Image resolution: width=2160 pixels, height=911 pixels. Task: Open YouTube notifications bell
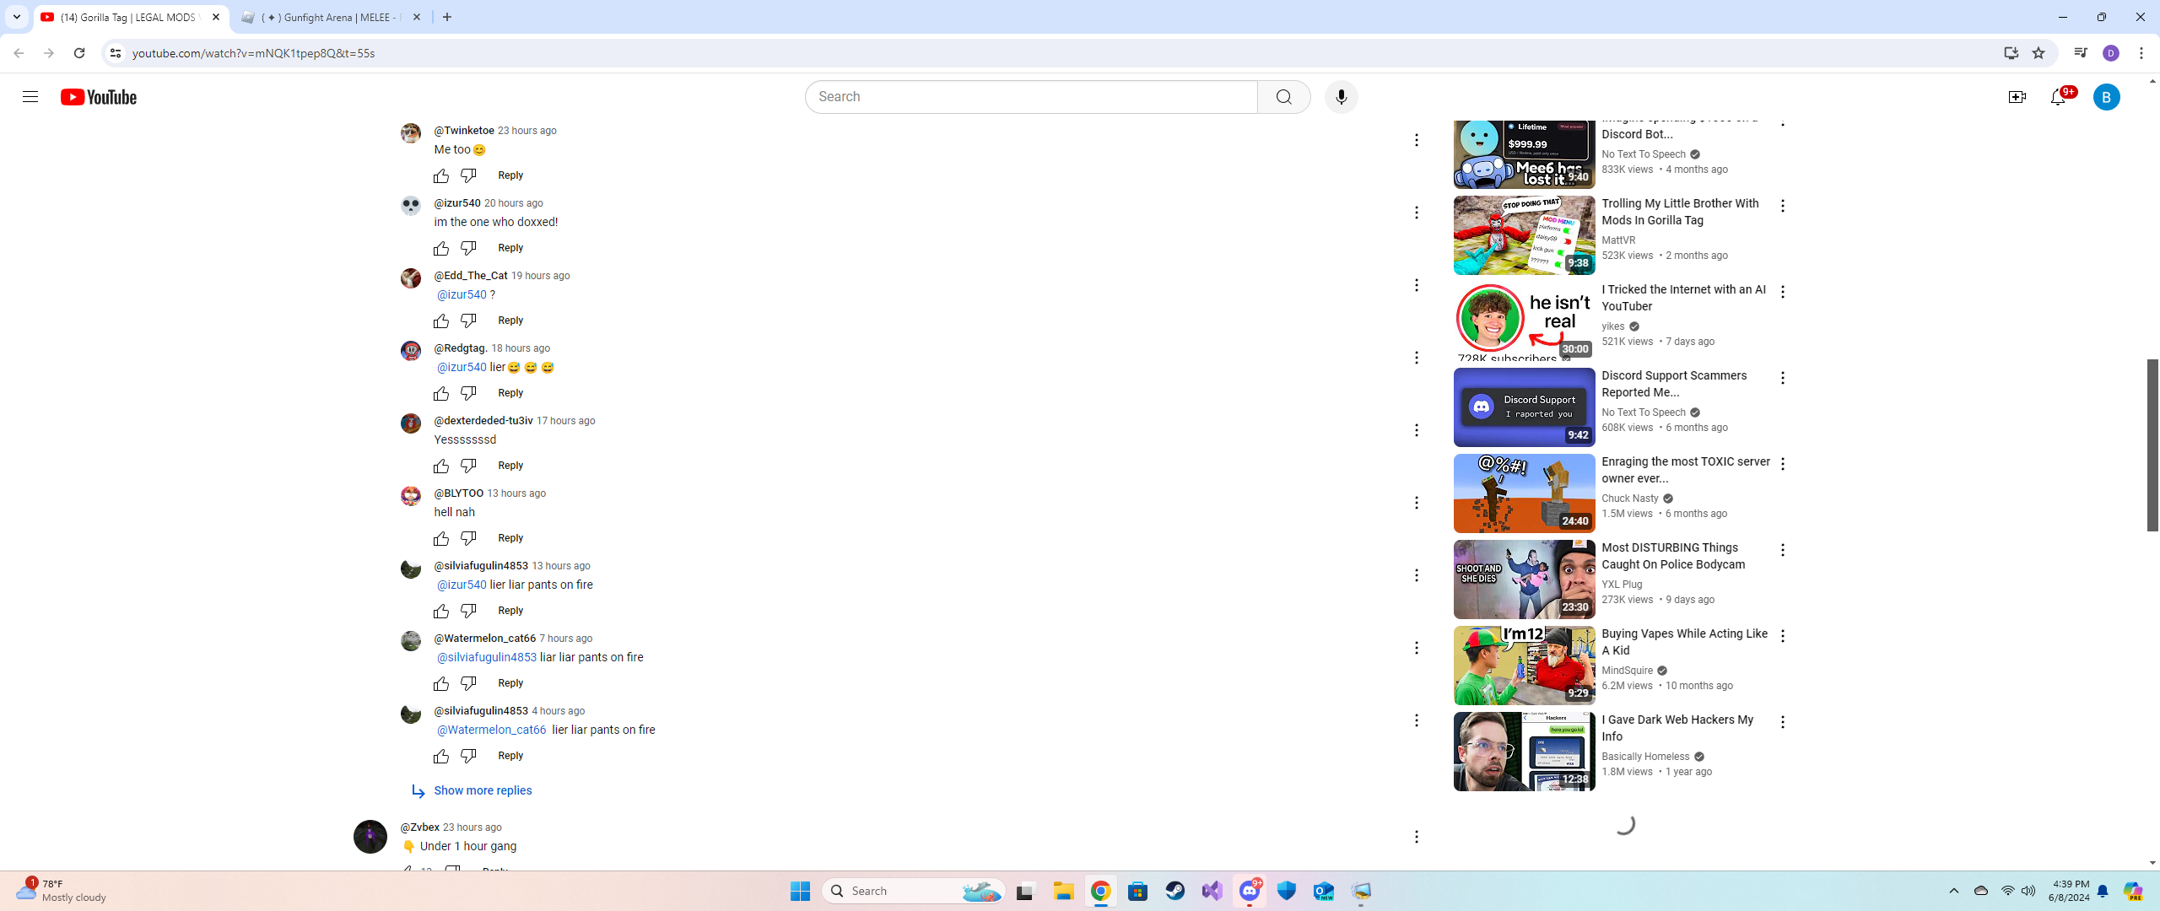pos(2058,98)
